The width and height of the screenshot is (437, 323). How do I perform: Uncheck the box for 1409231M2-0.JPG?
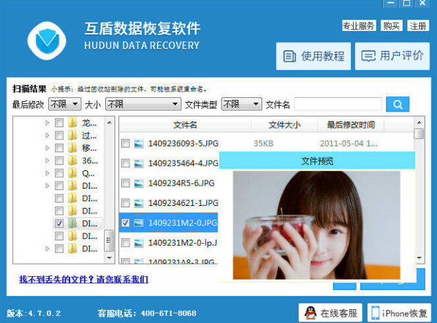(x=125, y=223)
